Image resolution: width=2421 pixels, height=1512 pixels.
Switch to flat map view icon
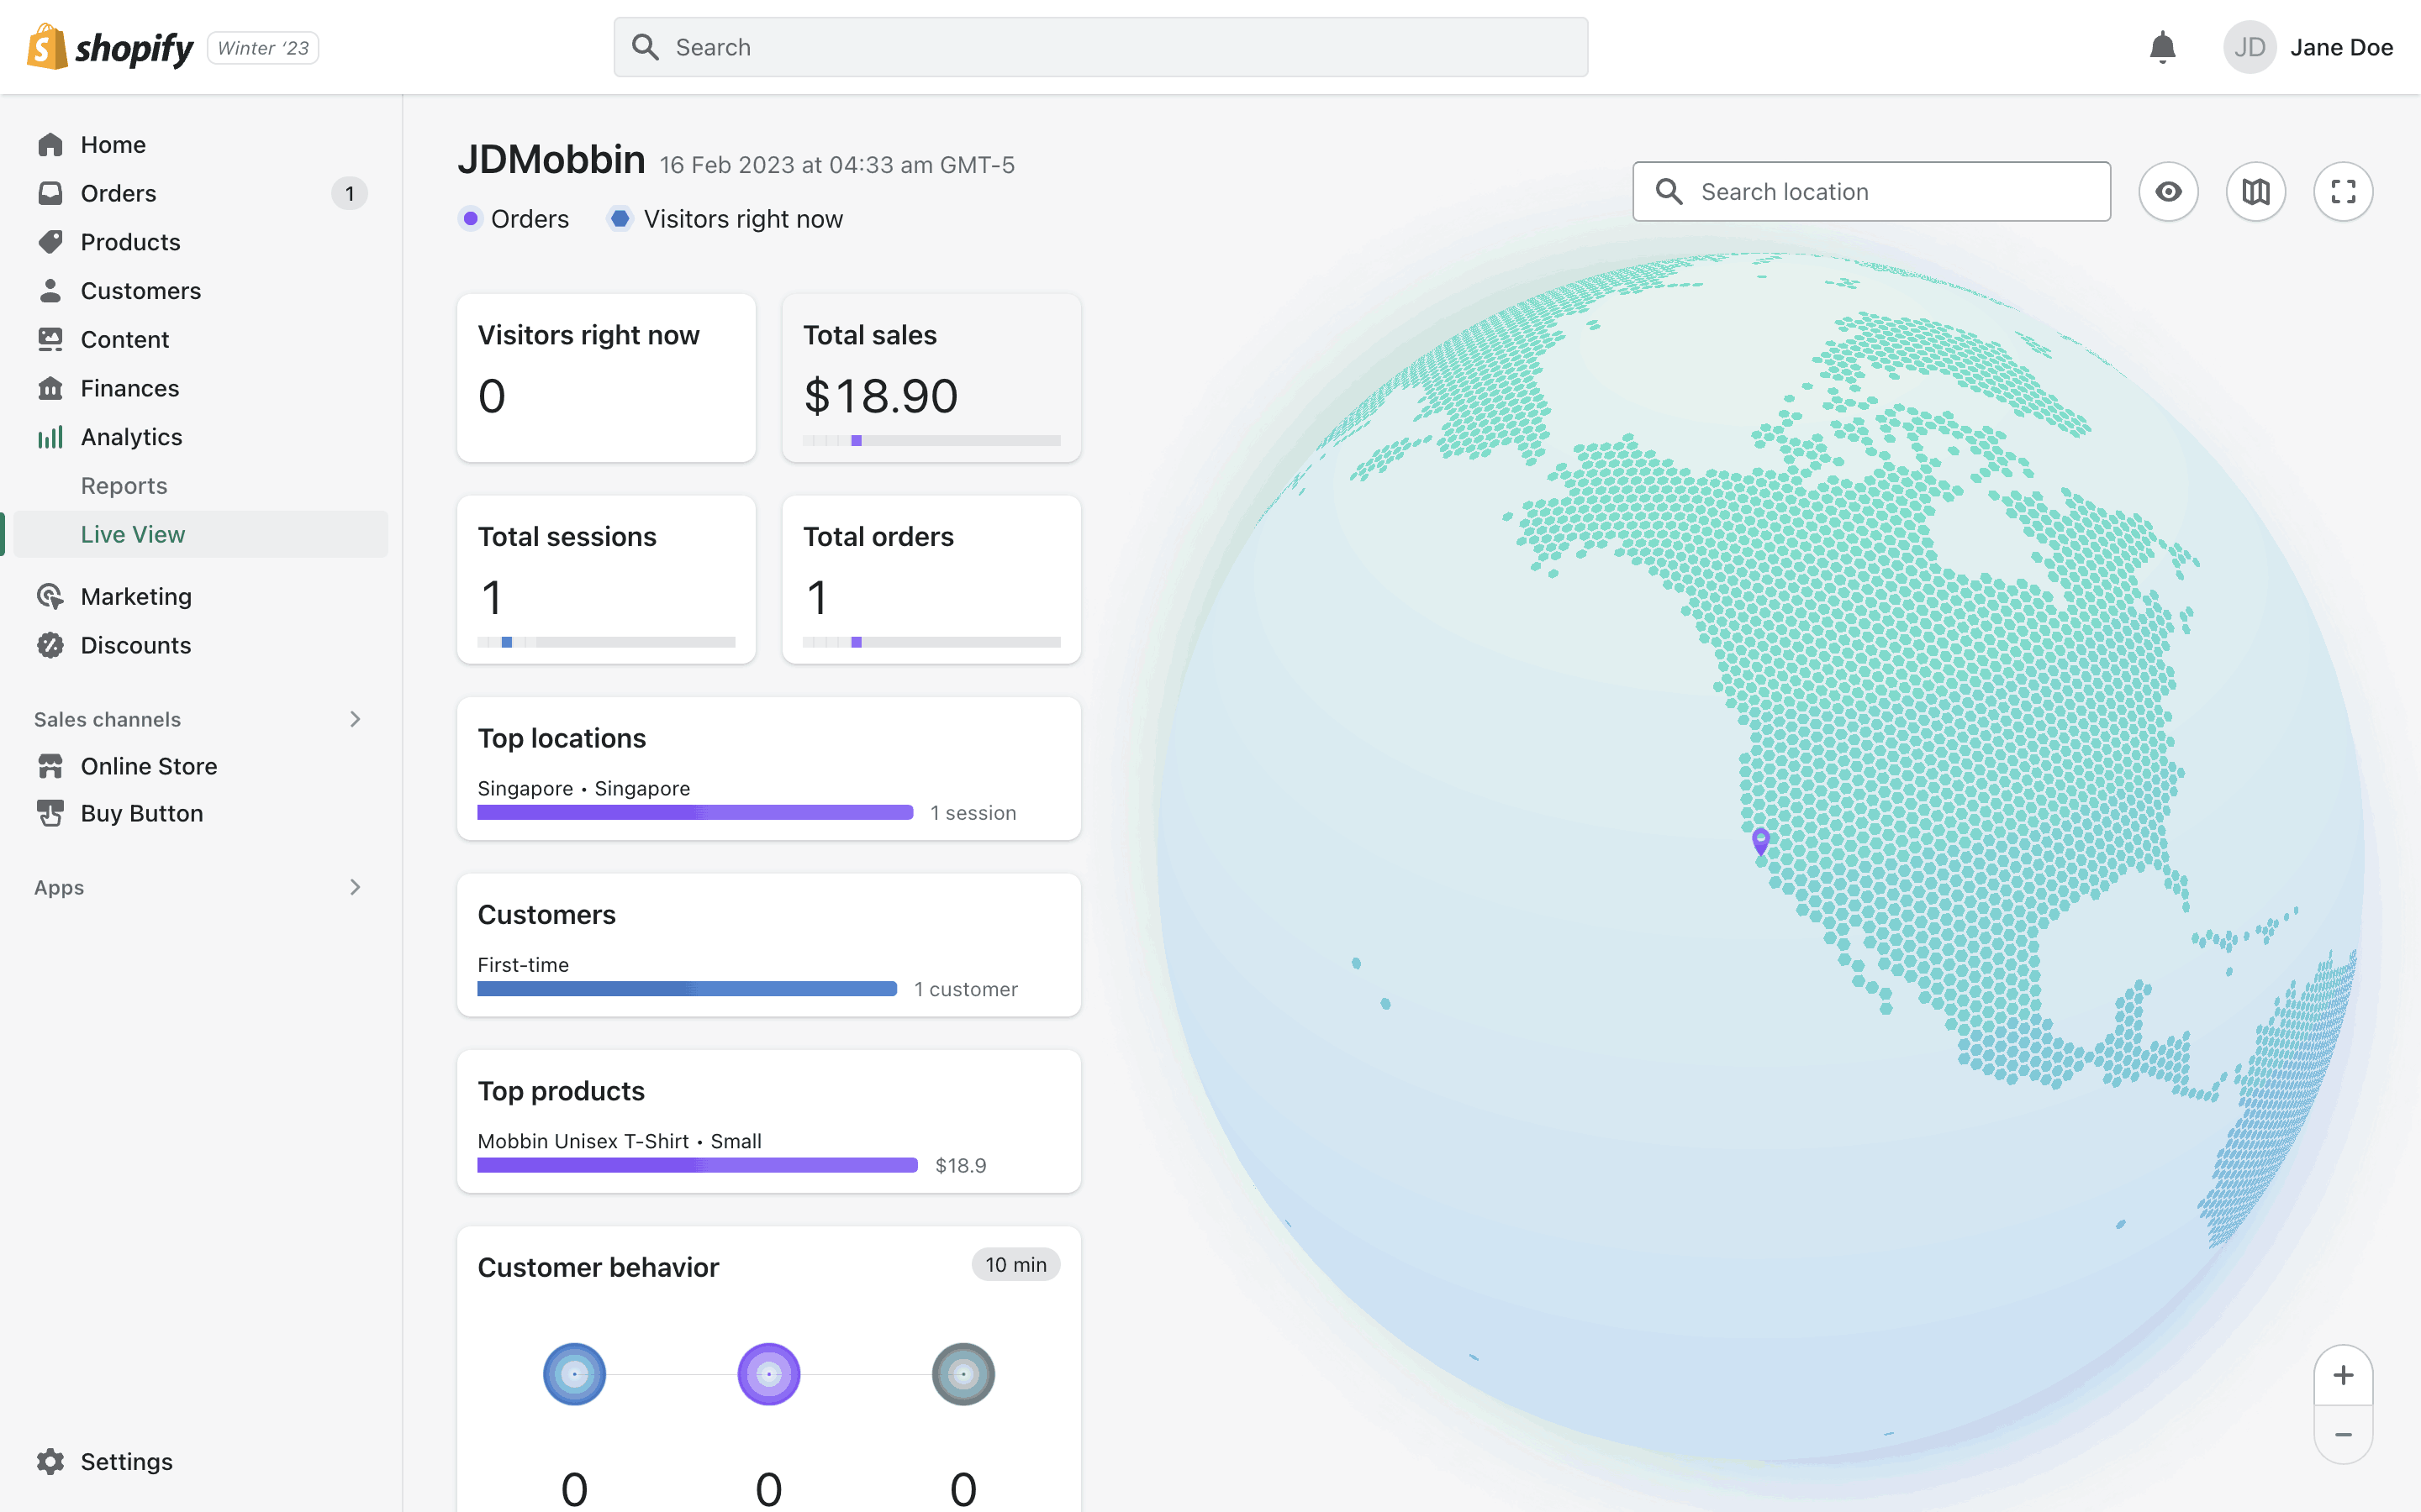2255,191
